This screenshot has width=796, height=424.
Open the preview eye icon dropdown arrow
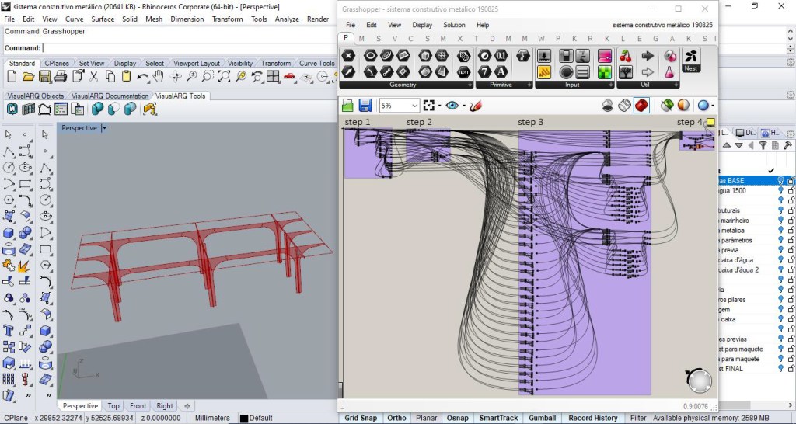coord(464,105)
